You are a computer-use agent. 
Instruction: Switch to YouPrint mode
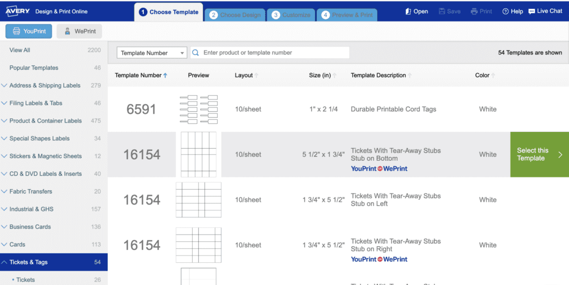click(x=29, y=31)
